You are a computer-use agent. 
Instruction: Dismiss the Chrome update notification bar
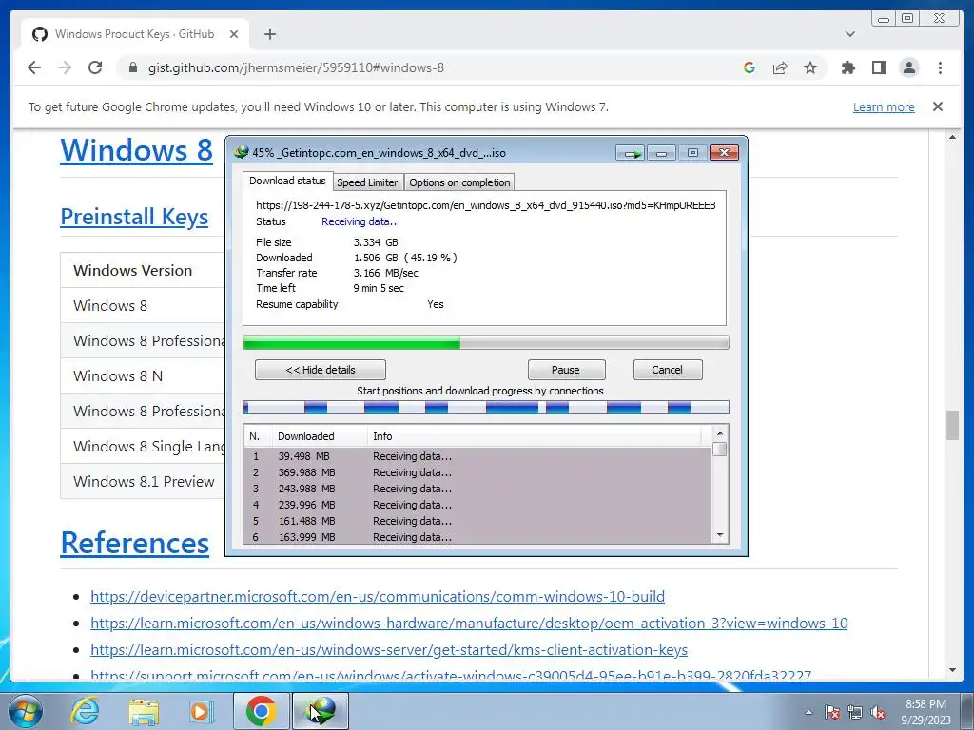[x=938, y=106]
